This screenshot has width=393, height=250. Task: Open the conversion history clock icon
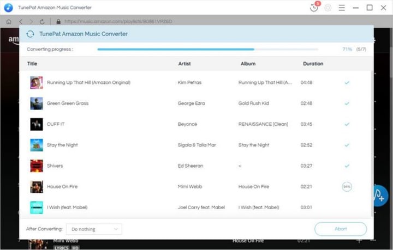tap(314, 8)
